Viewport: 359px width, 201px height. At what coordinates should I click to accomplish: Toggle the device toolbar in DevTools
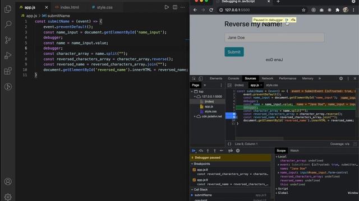200,78
